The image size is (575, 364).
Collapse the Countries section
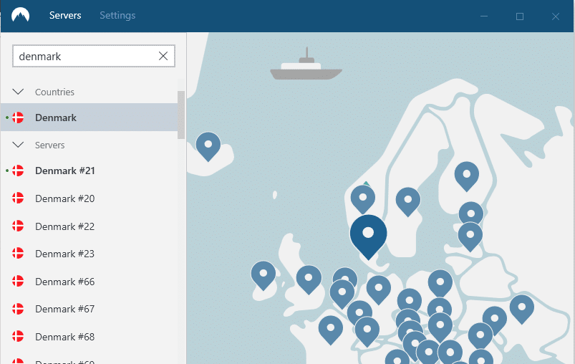click(x=18, y=92)
